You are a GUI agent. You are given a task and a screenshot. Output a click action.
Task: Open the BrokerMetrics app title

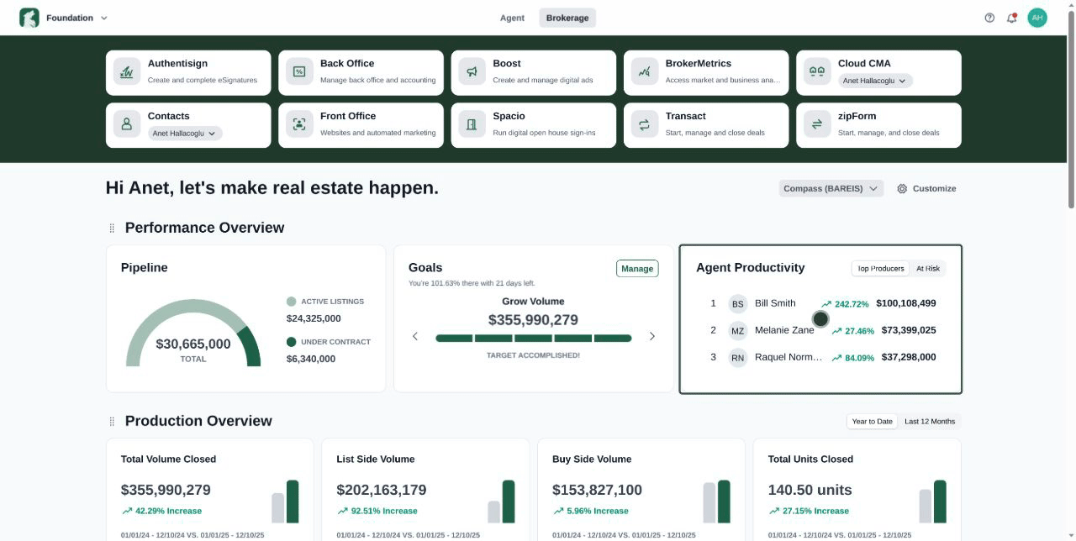tap(699, 63)
